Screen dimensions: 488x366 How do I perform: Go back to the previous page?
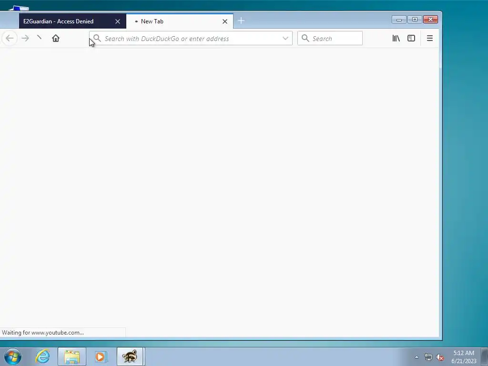tap(10, 38)
